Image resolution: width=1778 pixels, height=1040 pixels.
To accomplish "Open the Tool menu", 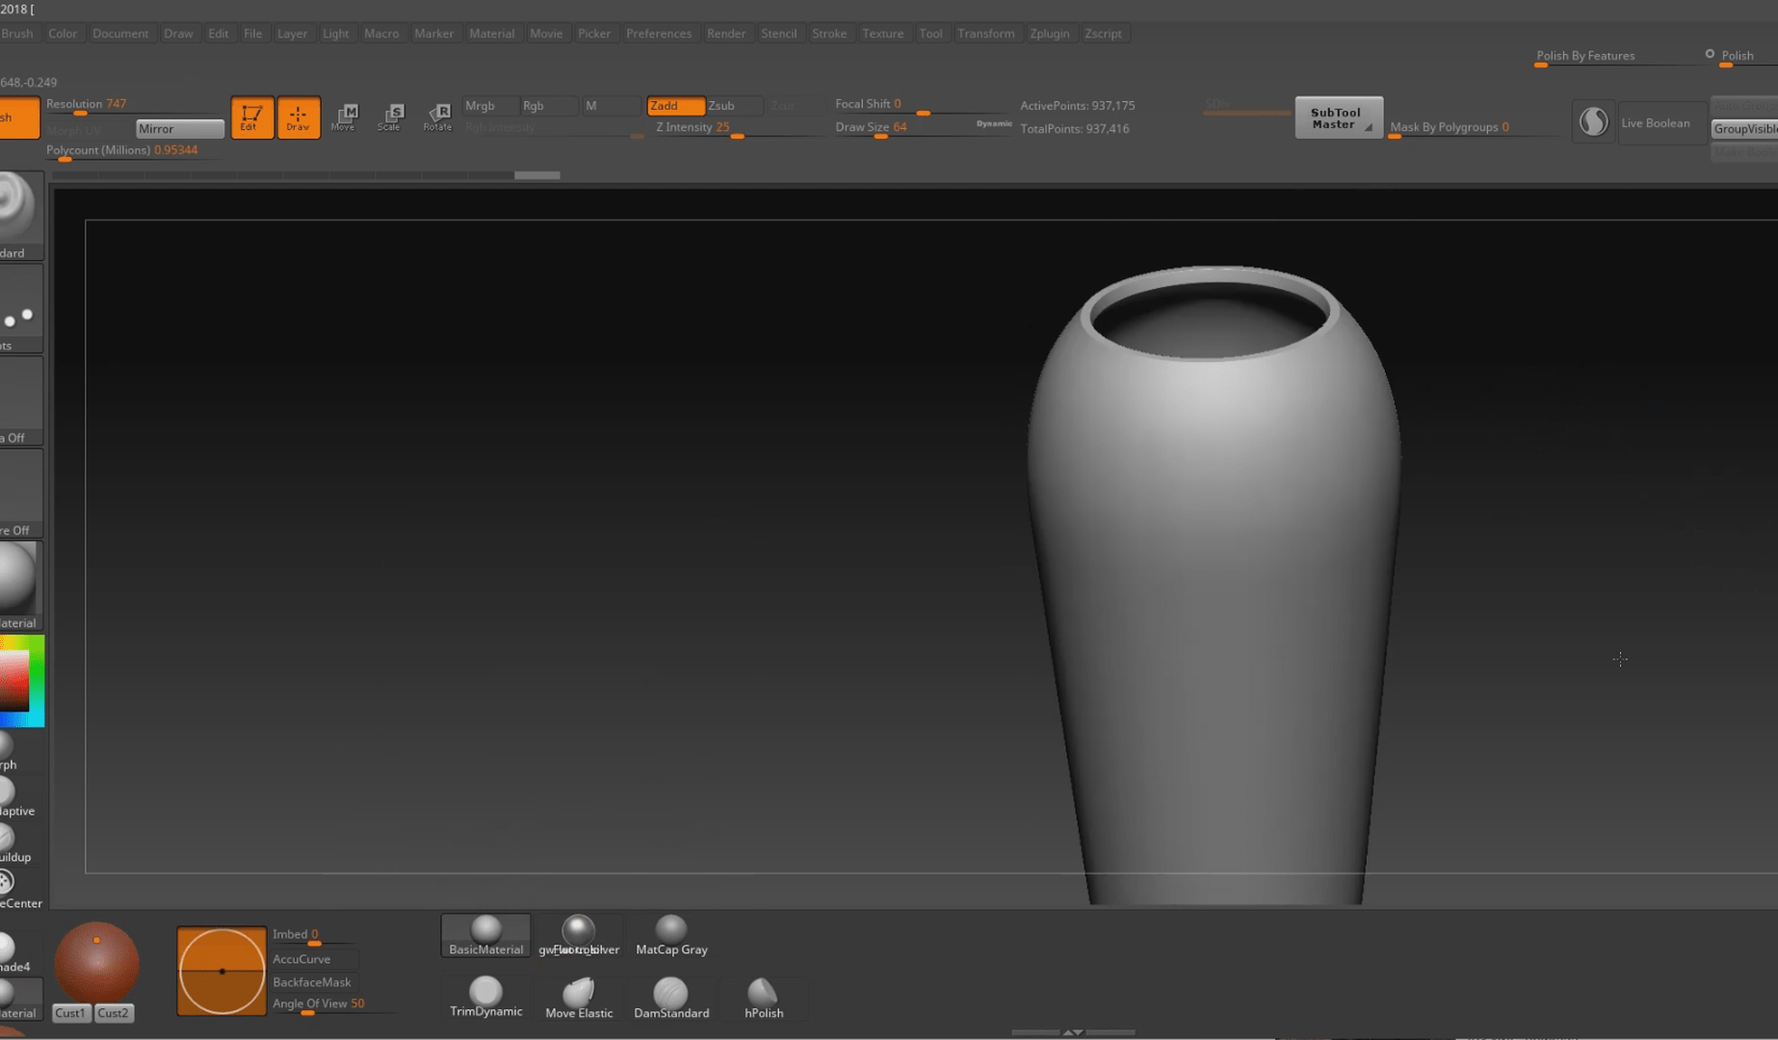I will click(x=930, y=33).
